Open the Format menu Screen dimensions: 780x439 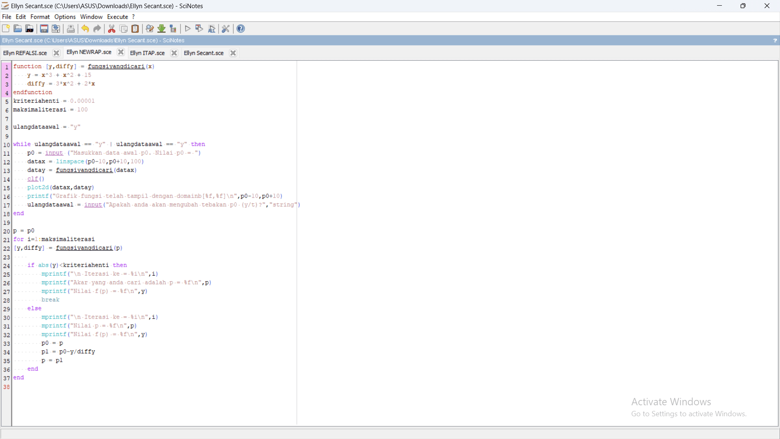(40, 17)
